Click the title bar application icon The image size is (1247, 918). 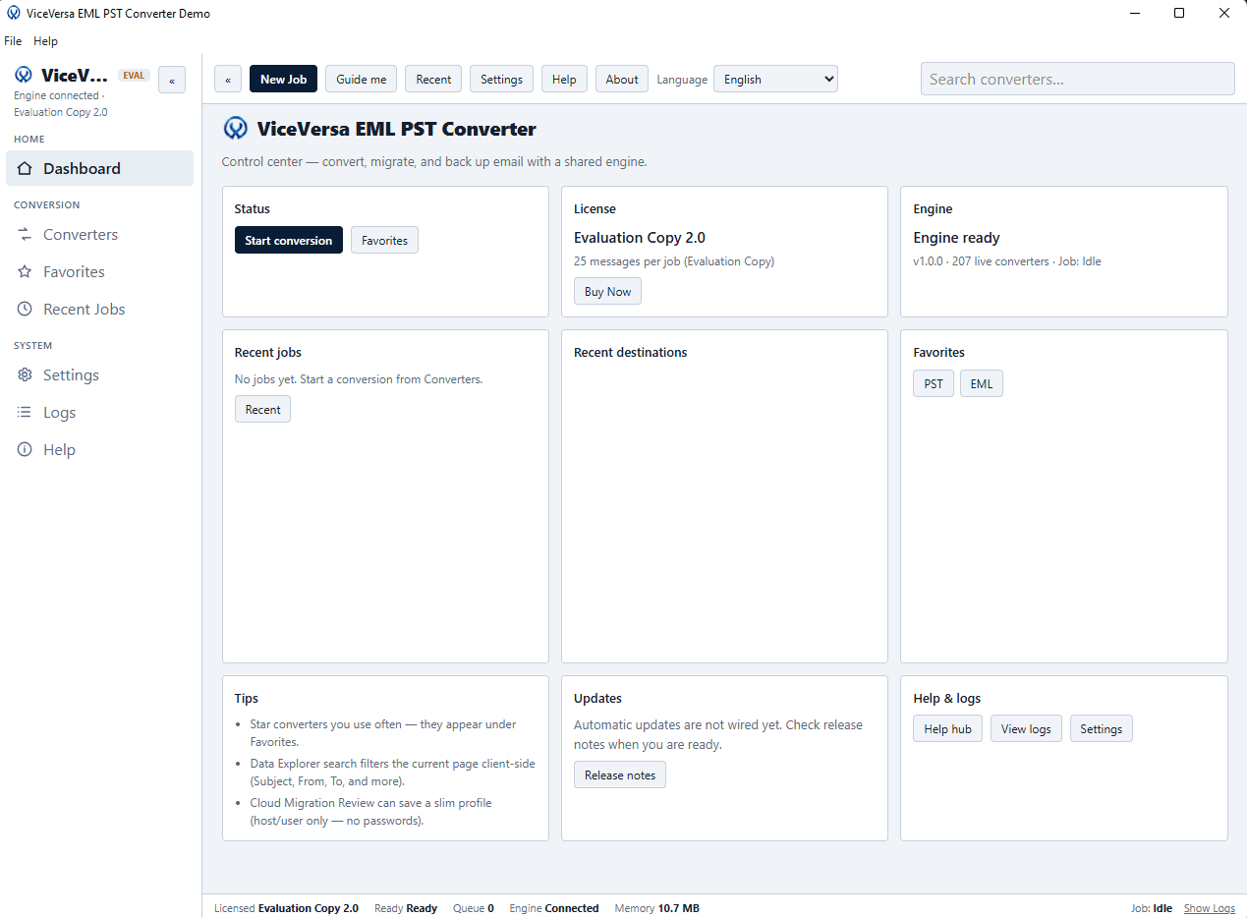(x=14, y=14)
